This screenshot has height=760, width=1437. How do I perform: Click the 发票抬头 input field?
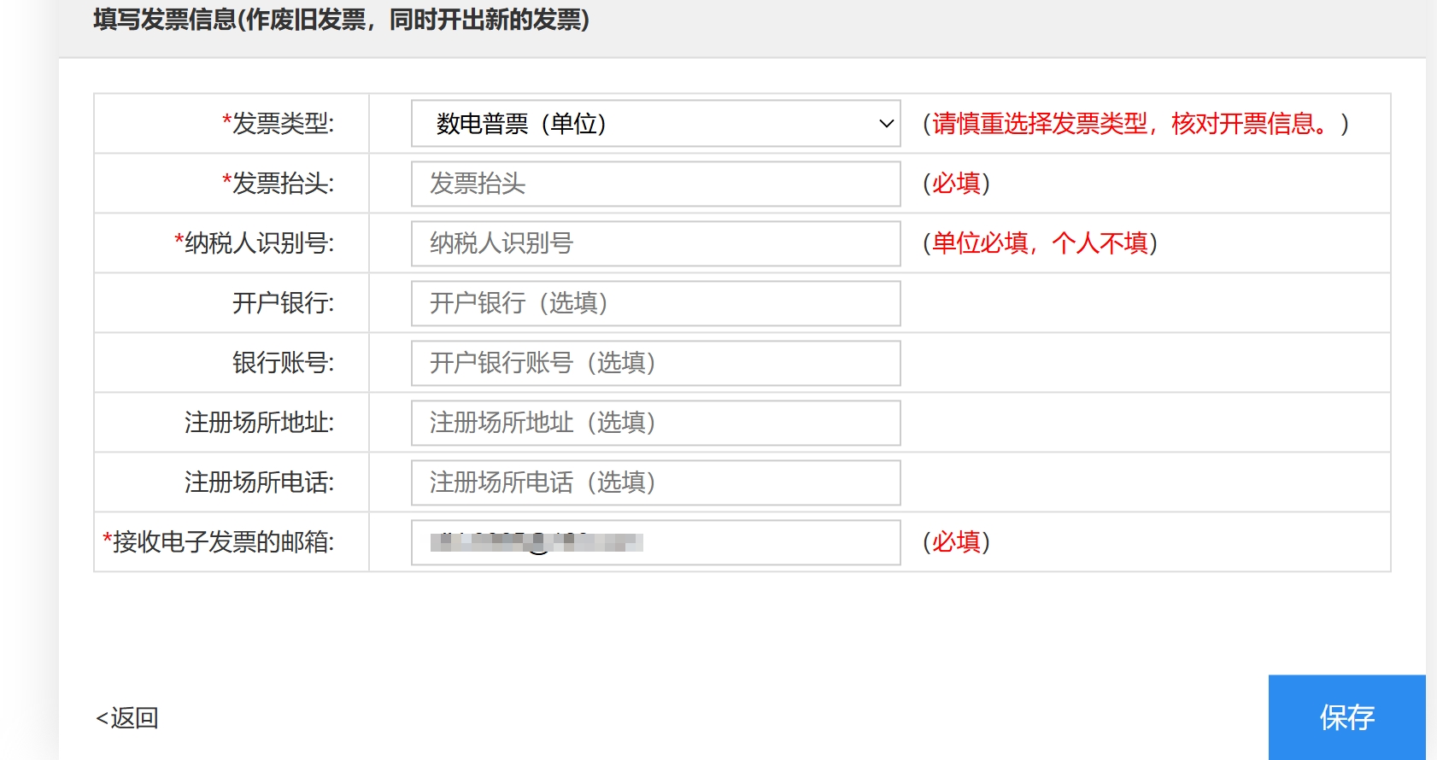click(x=655, y=184)
